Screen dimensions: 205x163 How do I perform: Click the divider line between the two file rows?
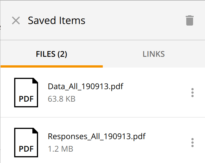tap(102, 117)
